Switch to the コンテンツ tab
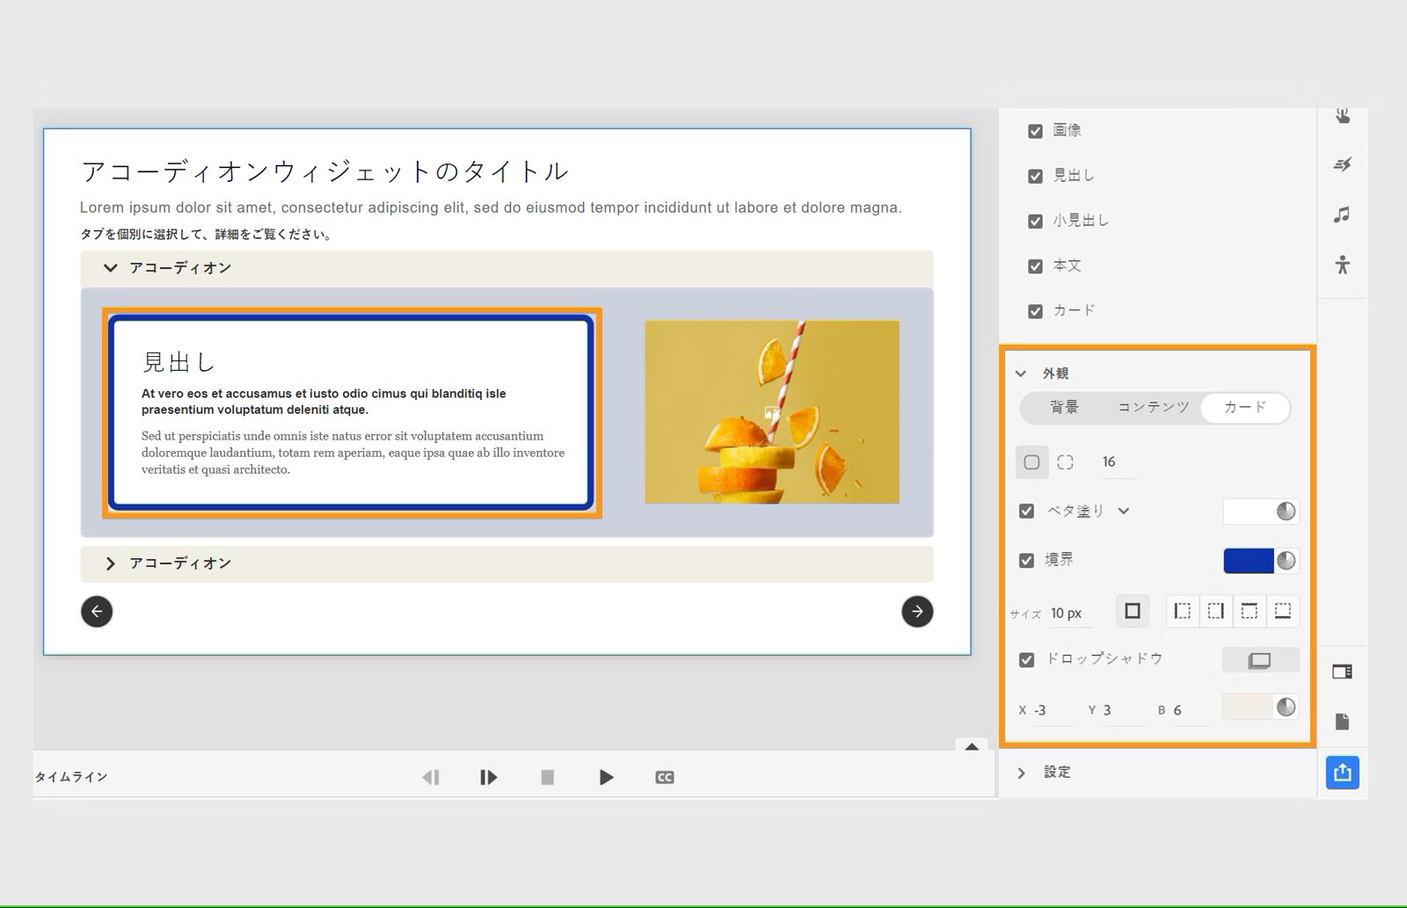 pos(1152,408)
